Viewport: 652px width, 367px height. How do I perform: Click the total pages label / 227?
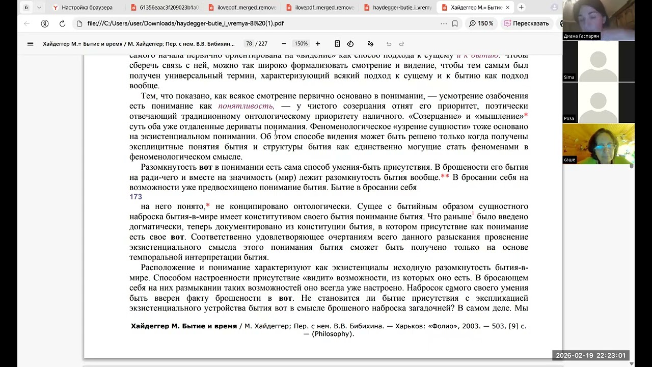point(262,44)
